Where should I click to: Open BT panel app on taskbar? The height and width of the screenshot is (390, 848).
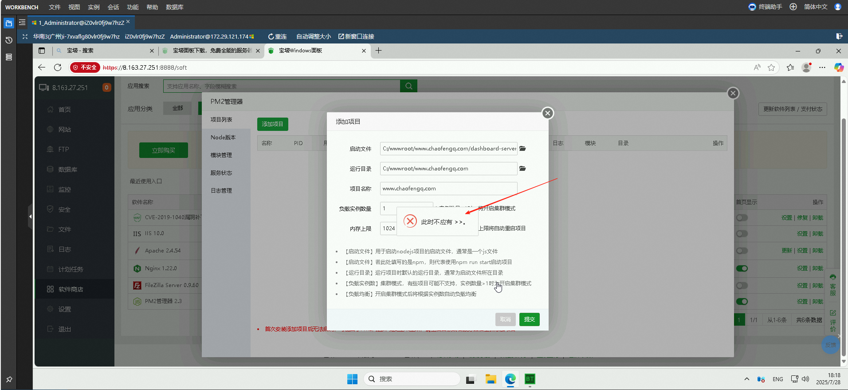point(530,379)
